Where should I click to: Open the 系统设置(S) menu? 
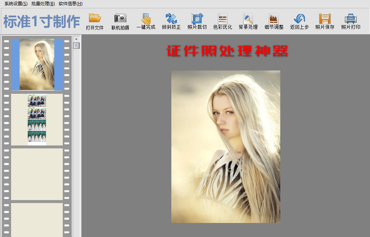coord(16,4)
